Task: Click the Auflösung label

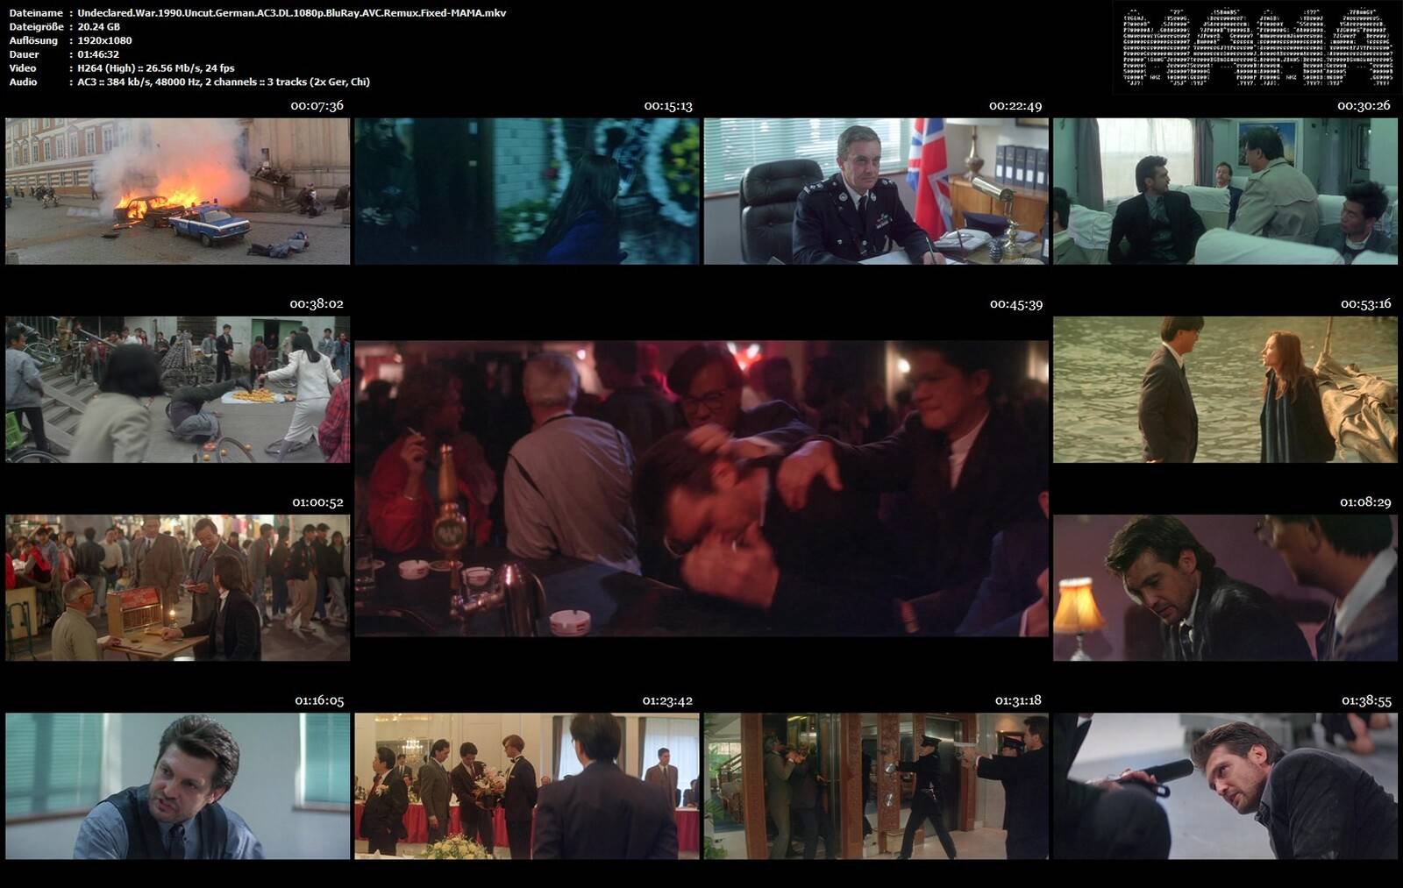Action: 33,40
